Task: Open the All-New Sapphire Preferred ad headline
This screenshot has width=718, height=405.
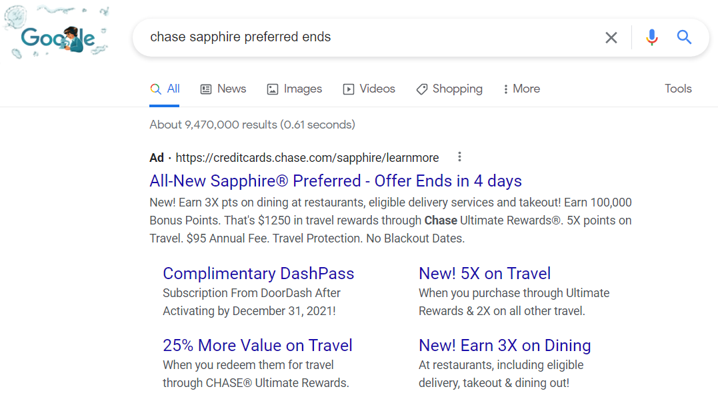Action: [x=335, y=181]
